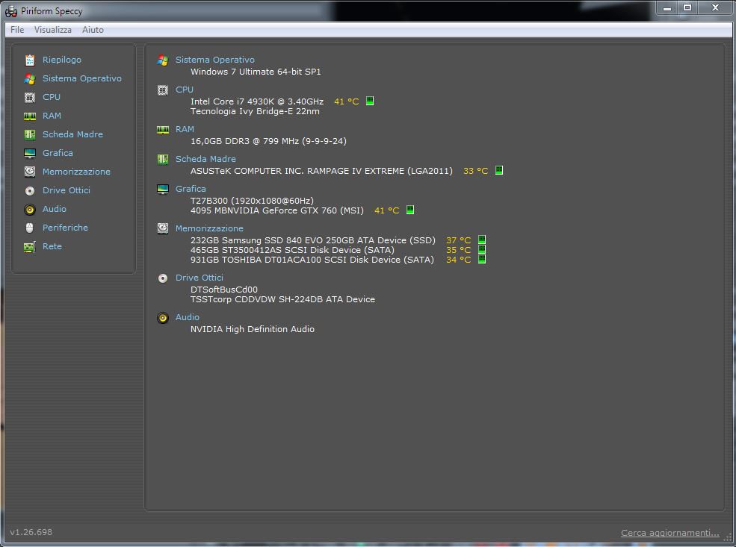
Task: Click the hard disk icon beside Memorizzazione heading
Action: point(163,228)
